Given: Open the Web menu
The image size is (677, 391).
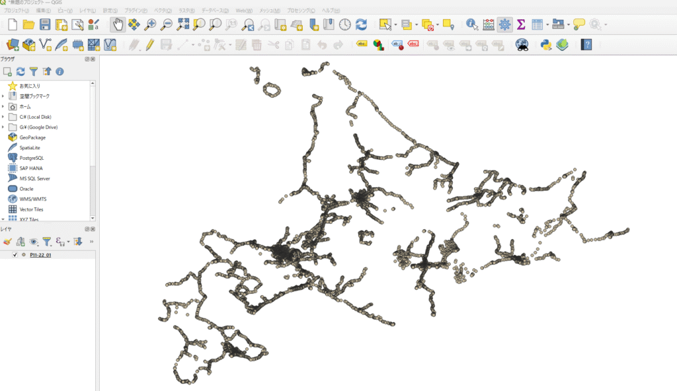Looking at the screenshot, I should (x=244, y=11).
